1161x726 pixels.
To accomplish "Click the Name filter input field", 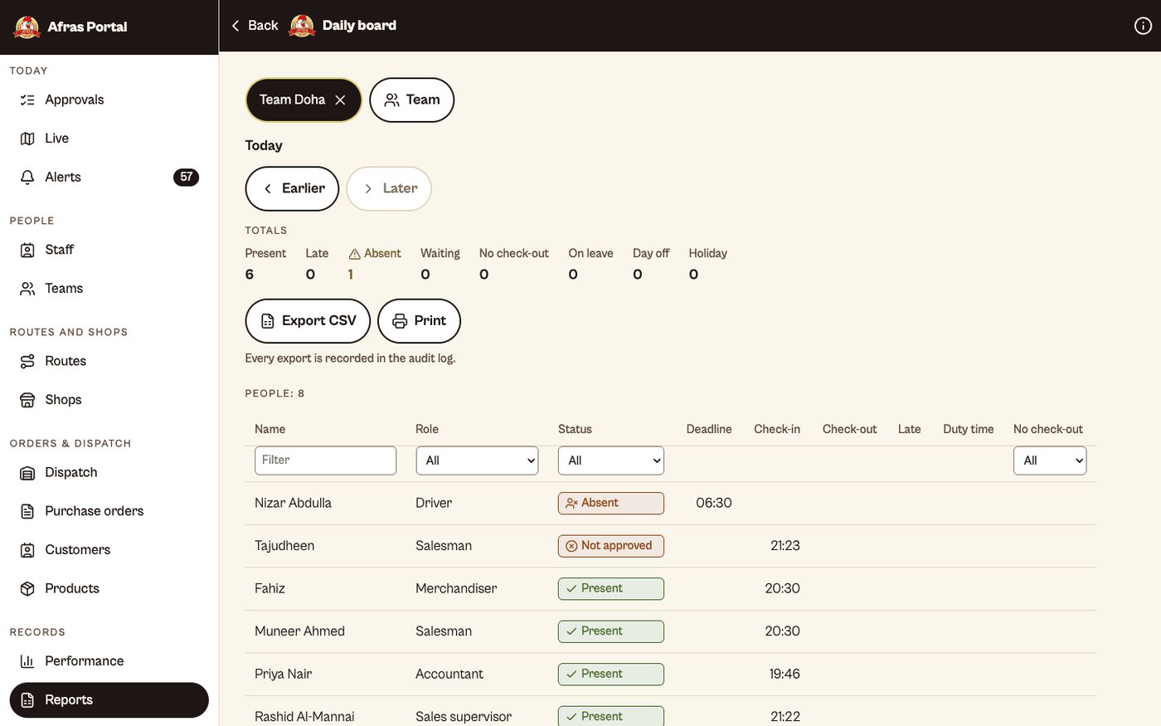I will click(x=325, y=460).
